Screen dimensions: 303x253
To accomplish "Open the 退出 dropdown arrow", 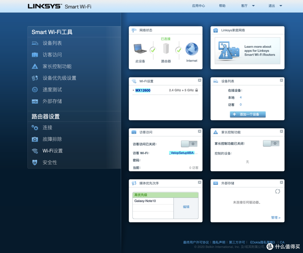I will pyautogui.click(x=281, y=6).
